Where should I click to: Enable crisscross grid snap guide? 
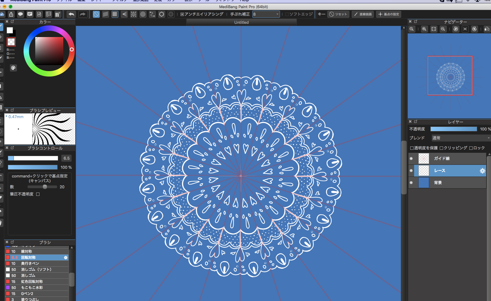click(115, 14)
